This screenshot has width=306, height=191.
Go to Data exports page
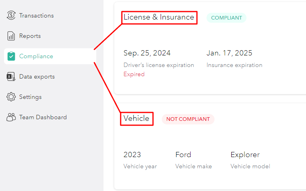tap(37, 77)
